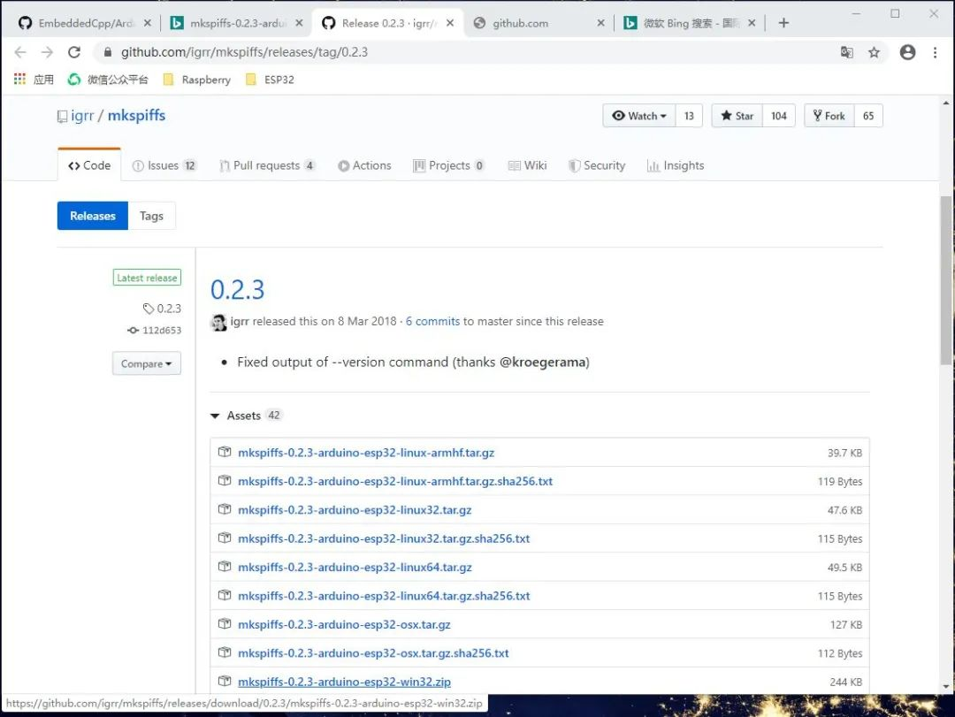Reload the current page
The height and width of the screenshot is (717, 955).
point(74,52)
